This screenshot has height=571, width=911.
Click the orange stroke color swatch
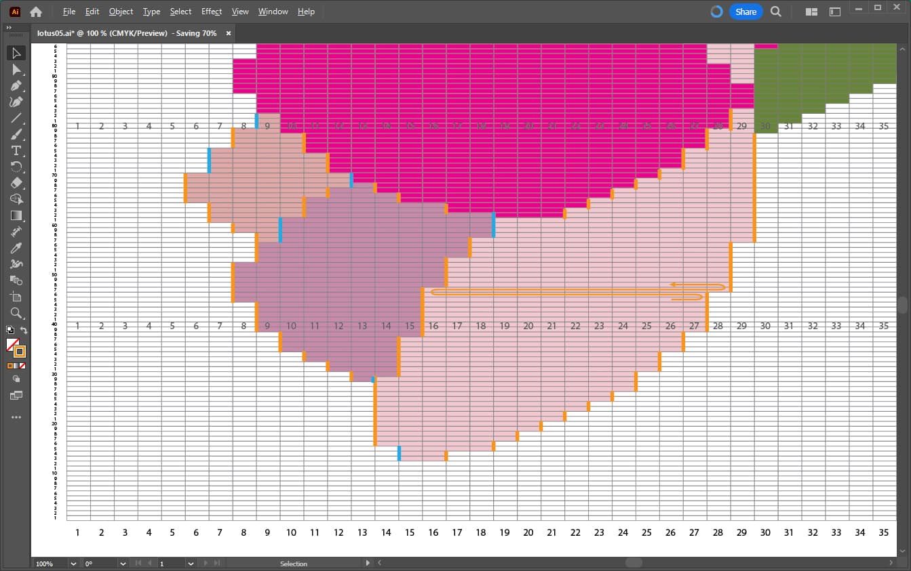point(20,352)
